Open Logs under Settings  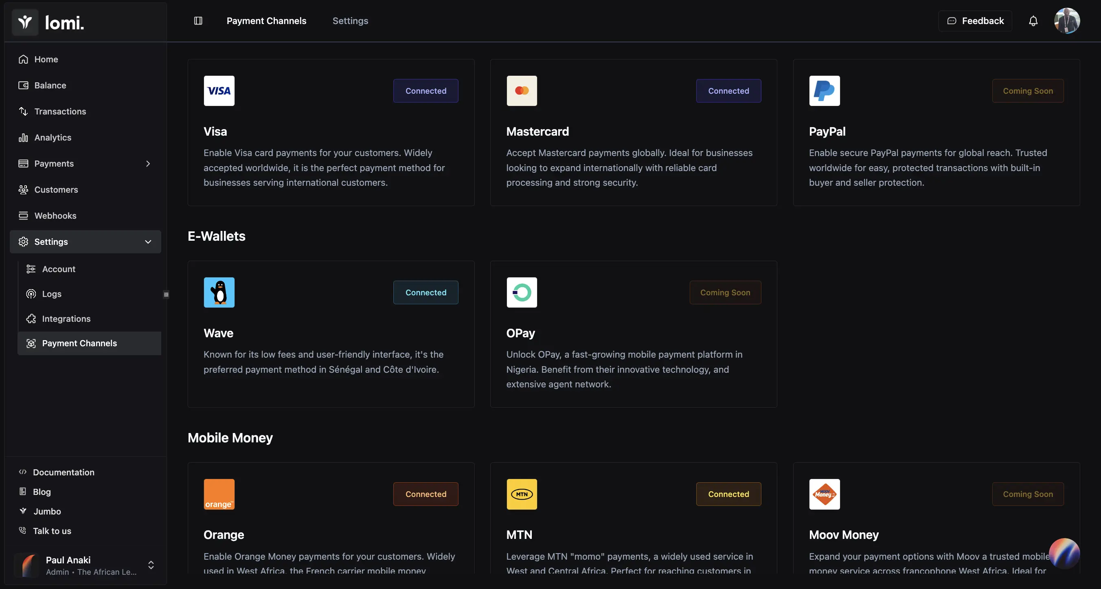pyautogui.click(x=89, y=294)
